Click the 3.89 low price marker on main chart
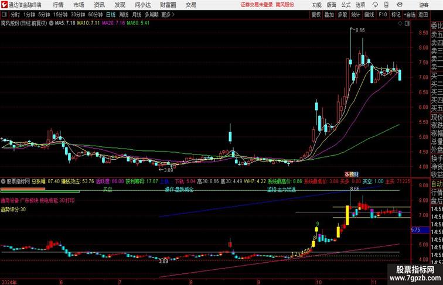 tap(168, 170)
